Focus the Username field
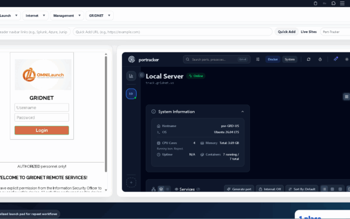 (x=42, y=107)
